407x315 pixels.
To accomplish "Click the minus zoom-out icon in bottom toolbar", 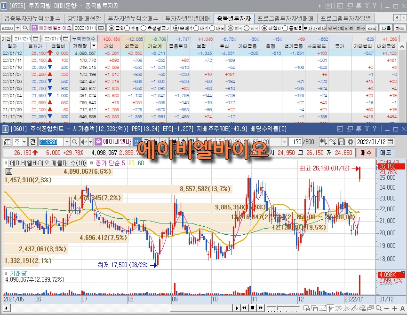I will [x=386, y=308].
